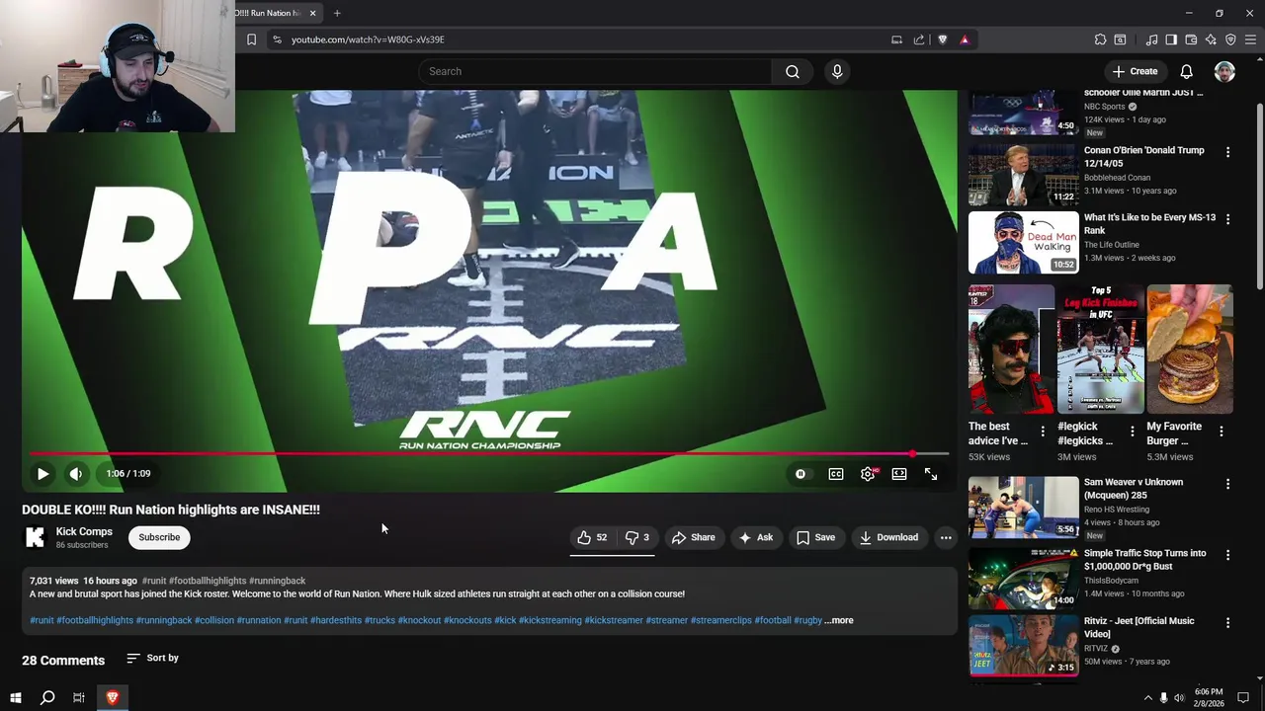Share this page from the address bar
This screenshot has width=1265, height=711.
pyautogui.click(x=919, y=39)
